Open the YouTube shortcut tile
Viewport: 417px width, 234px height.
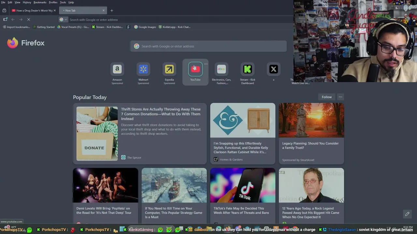tap(195, 72)
